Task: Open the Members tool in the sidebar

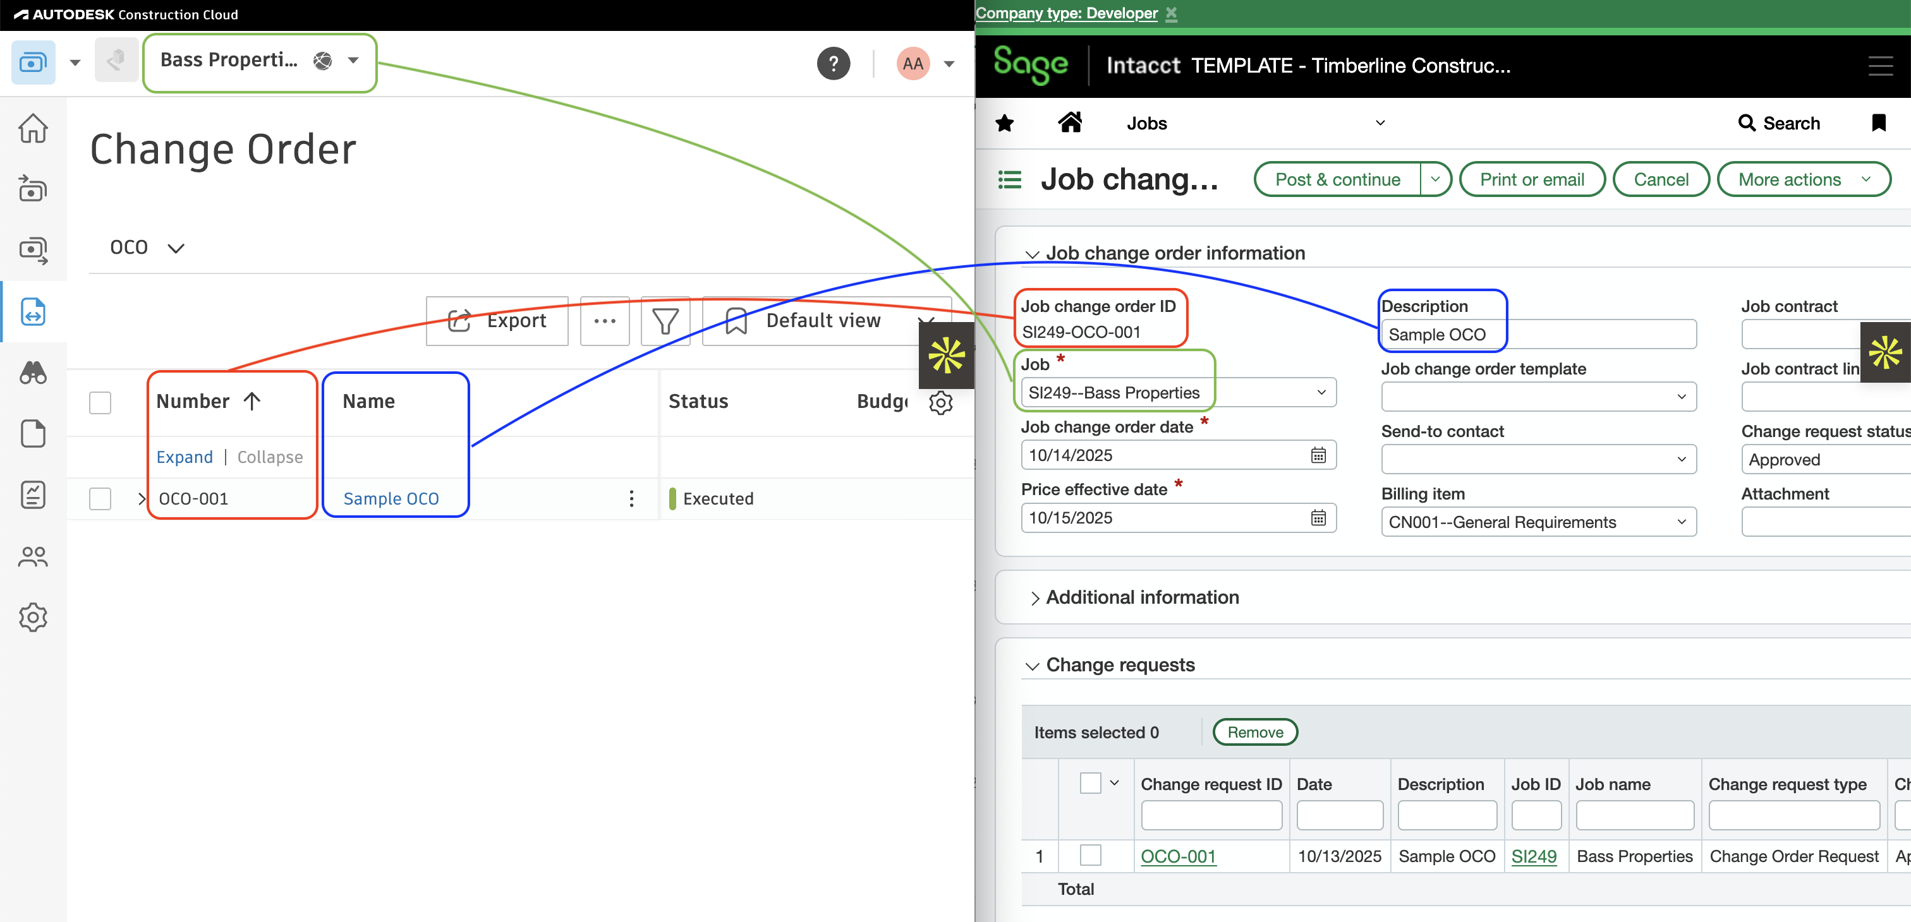Action: 33,556
